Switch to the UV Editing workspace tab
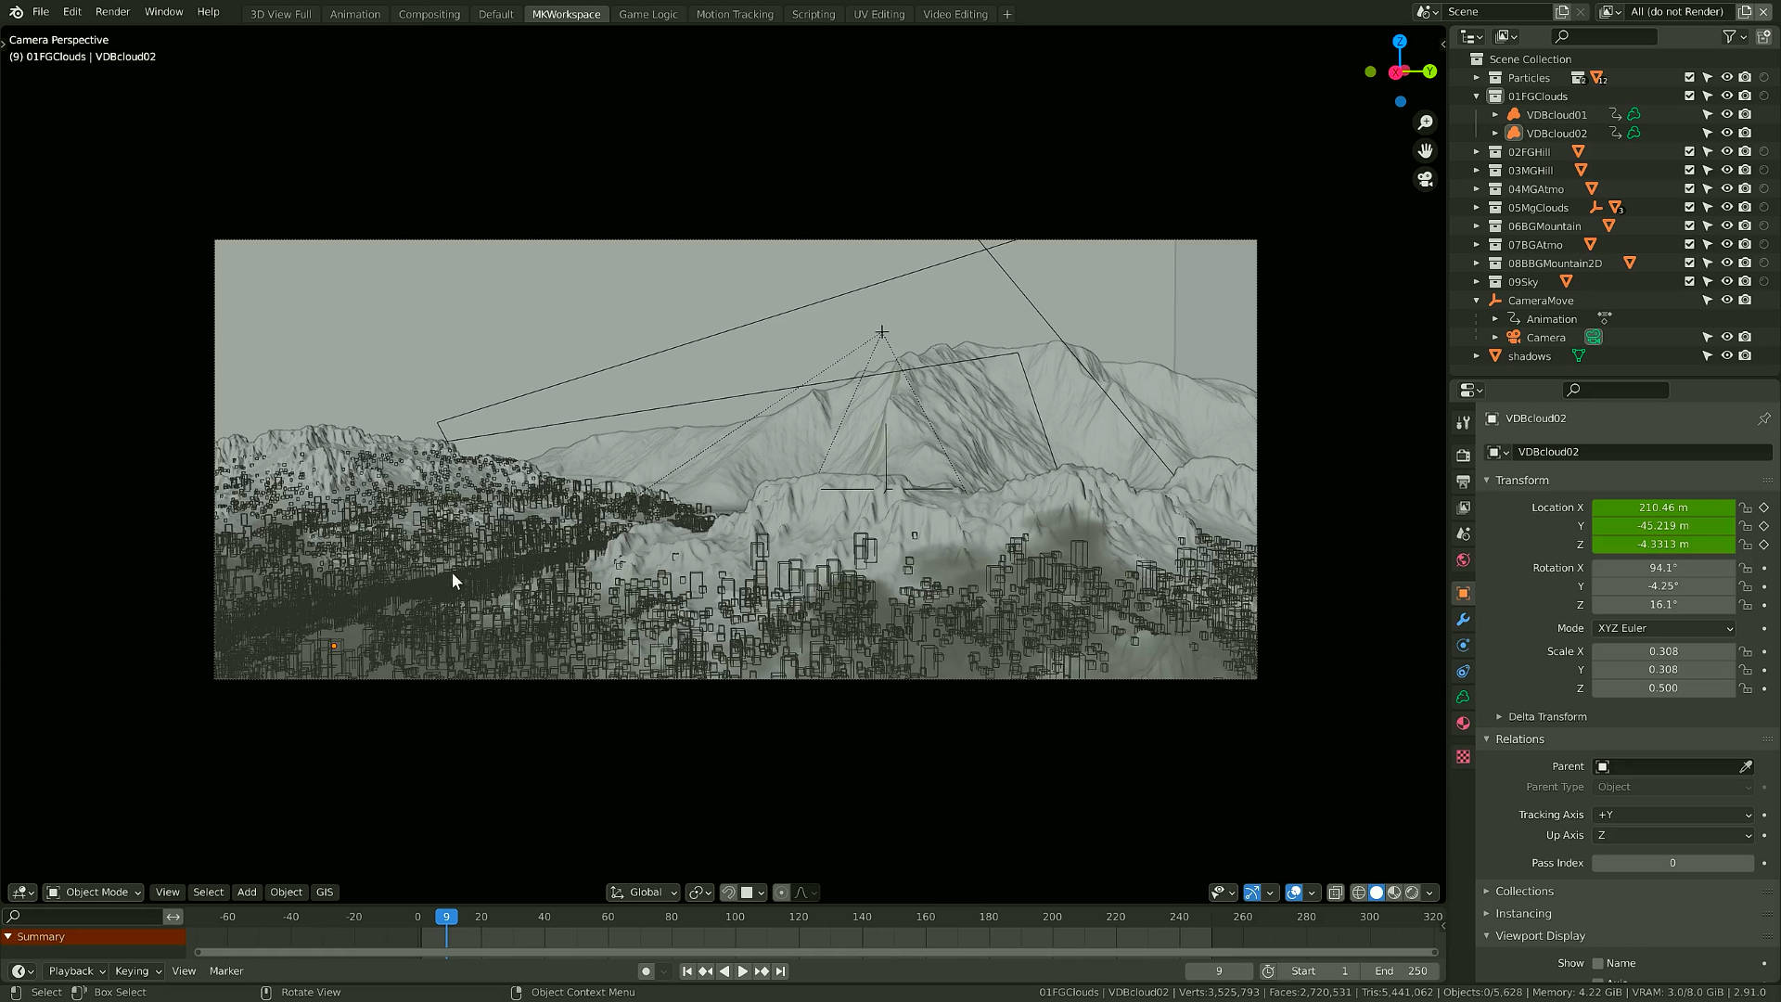Image resolution: width=1781 pixels, height=1002 pixels. tap(878, 14)
